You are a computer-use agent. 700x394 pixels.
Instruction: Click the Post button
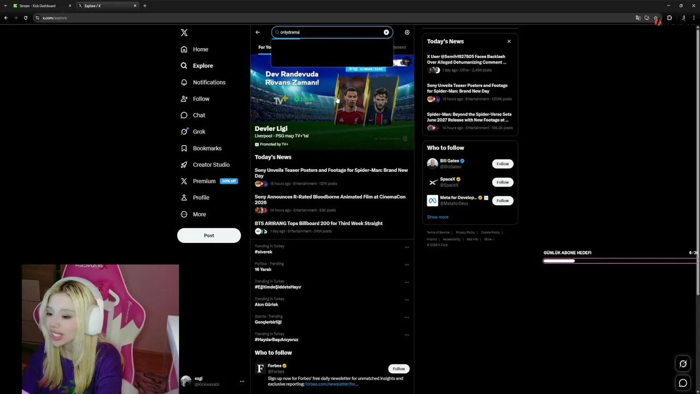[209, 235]
